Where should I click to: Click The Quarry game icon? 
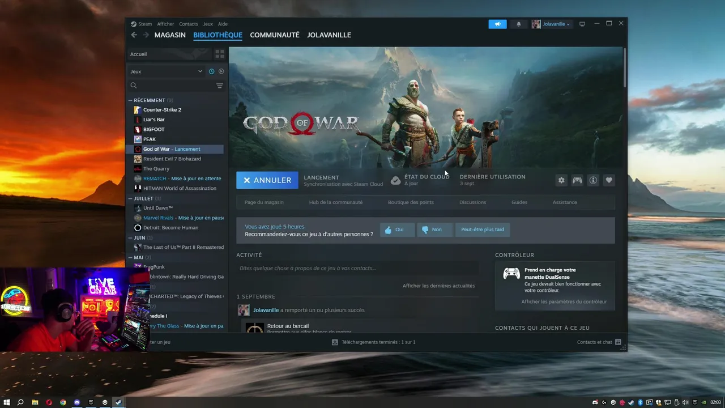[x=138, y=168]
